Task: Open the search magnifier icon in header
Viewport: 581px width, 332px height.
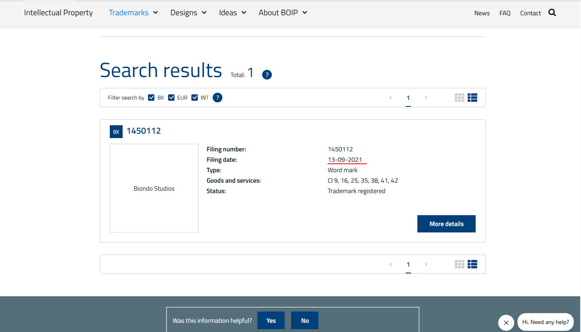Action: (x=552, y=13)
